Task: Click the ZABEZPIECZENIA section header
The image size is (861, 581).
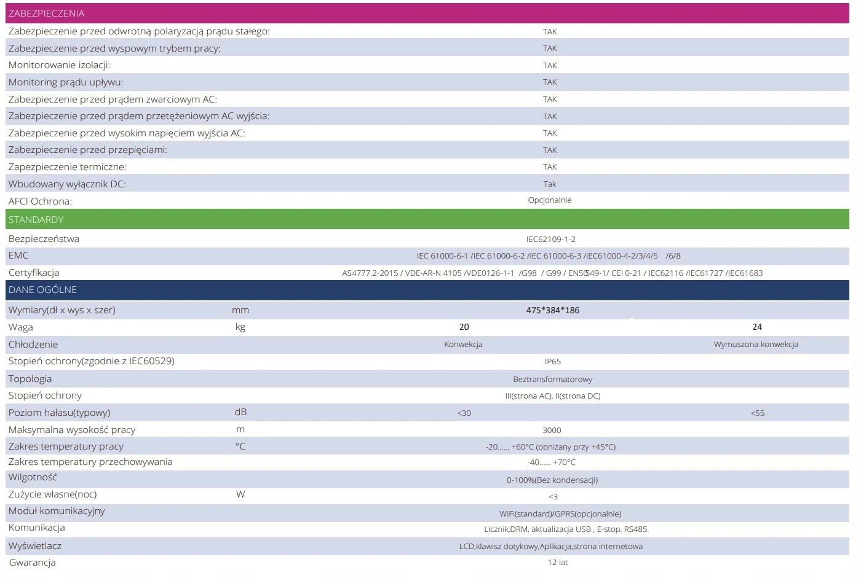Action: [427, 14]
